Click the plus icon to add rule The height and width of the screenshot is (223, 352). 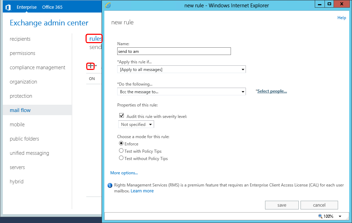click(x=90, y=66)
